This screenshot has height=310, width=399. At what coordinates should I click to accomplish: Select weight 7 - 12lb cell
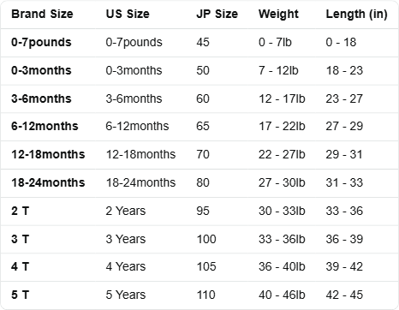[x=278, y=70]
